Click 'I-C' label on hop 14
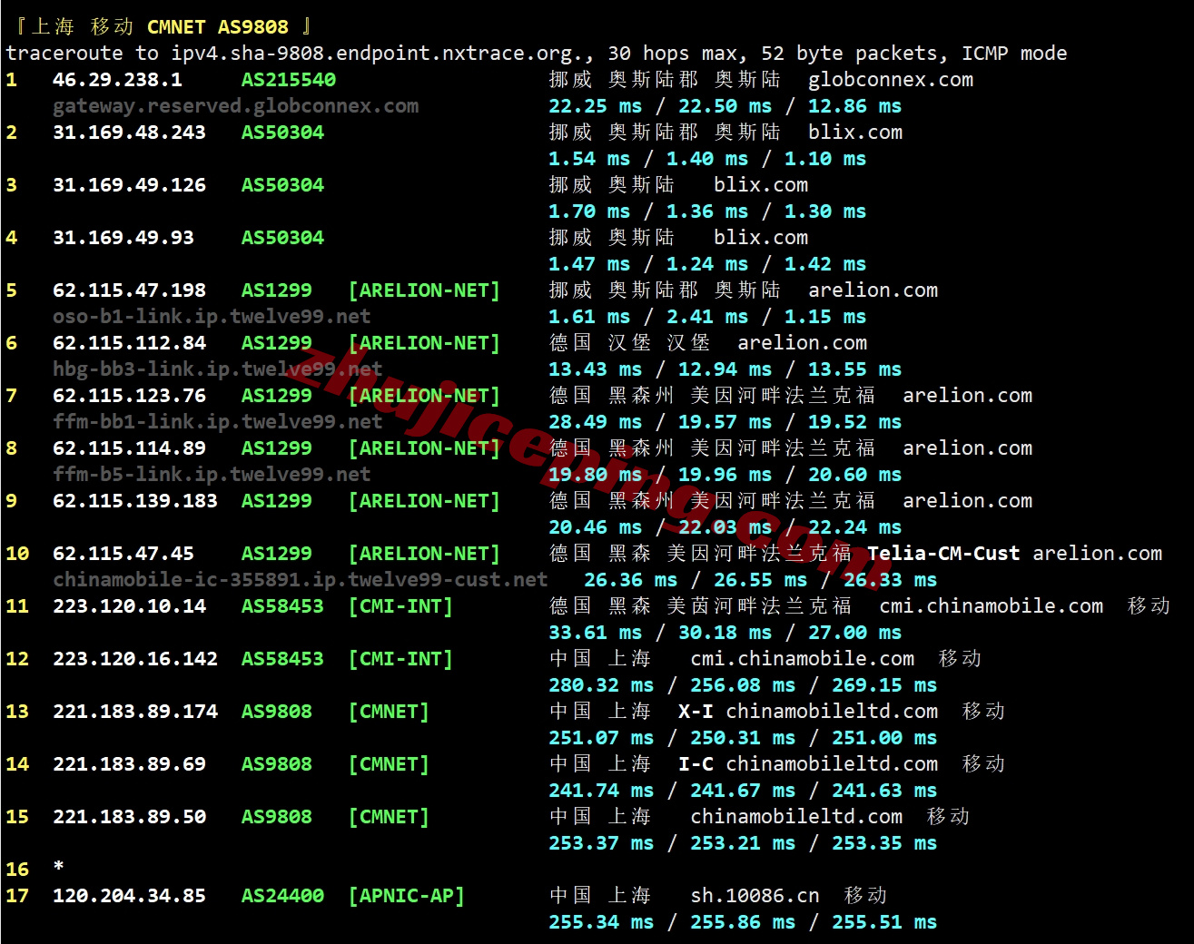 click(696, 764)
